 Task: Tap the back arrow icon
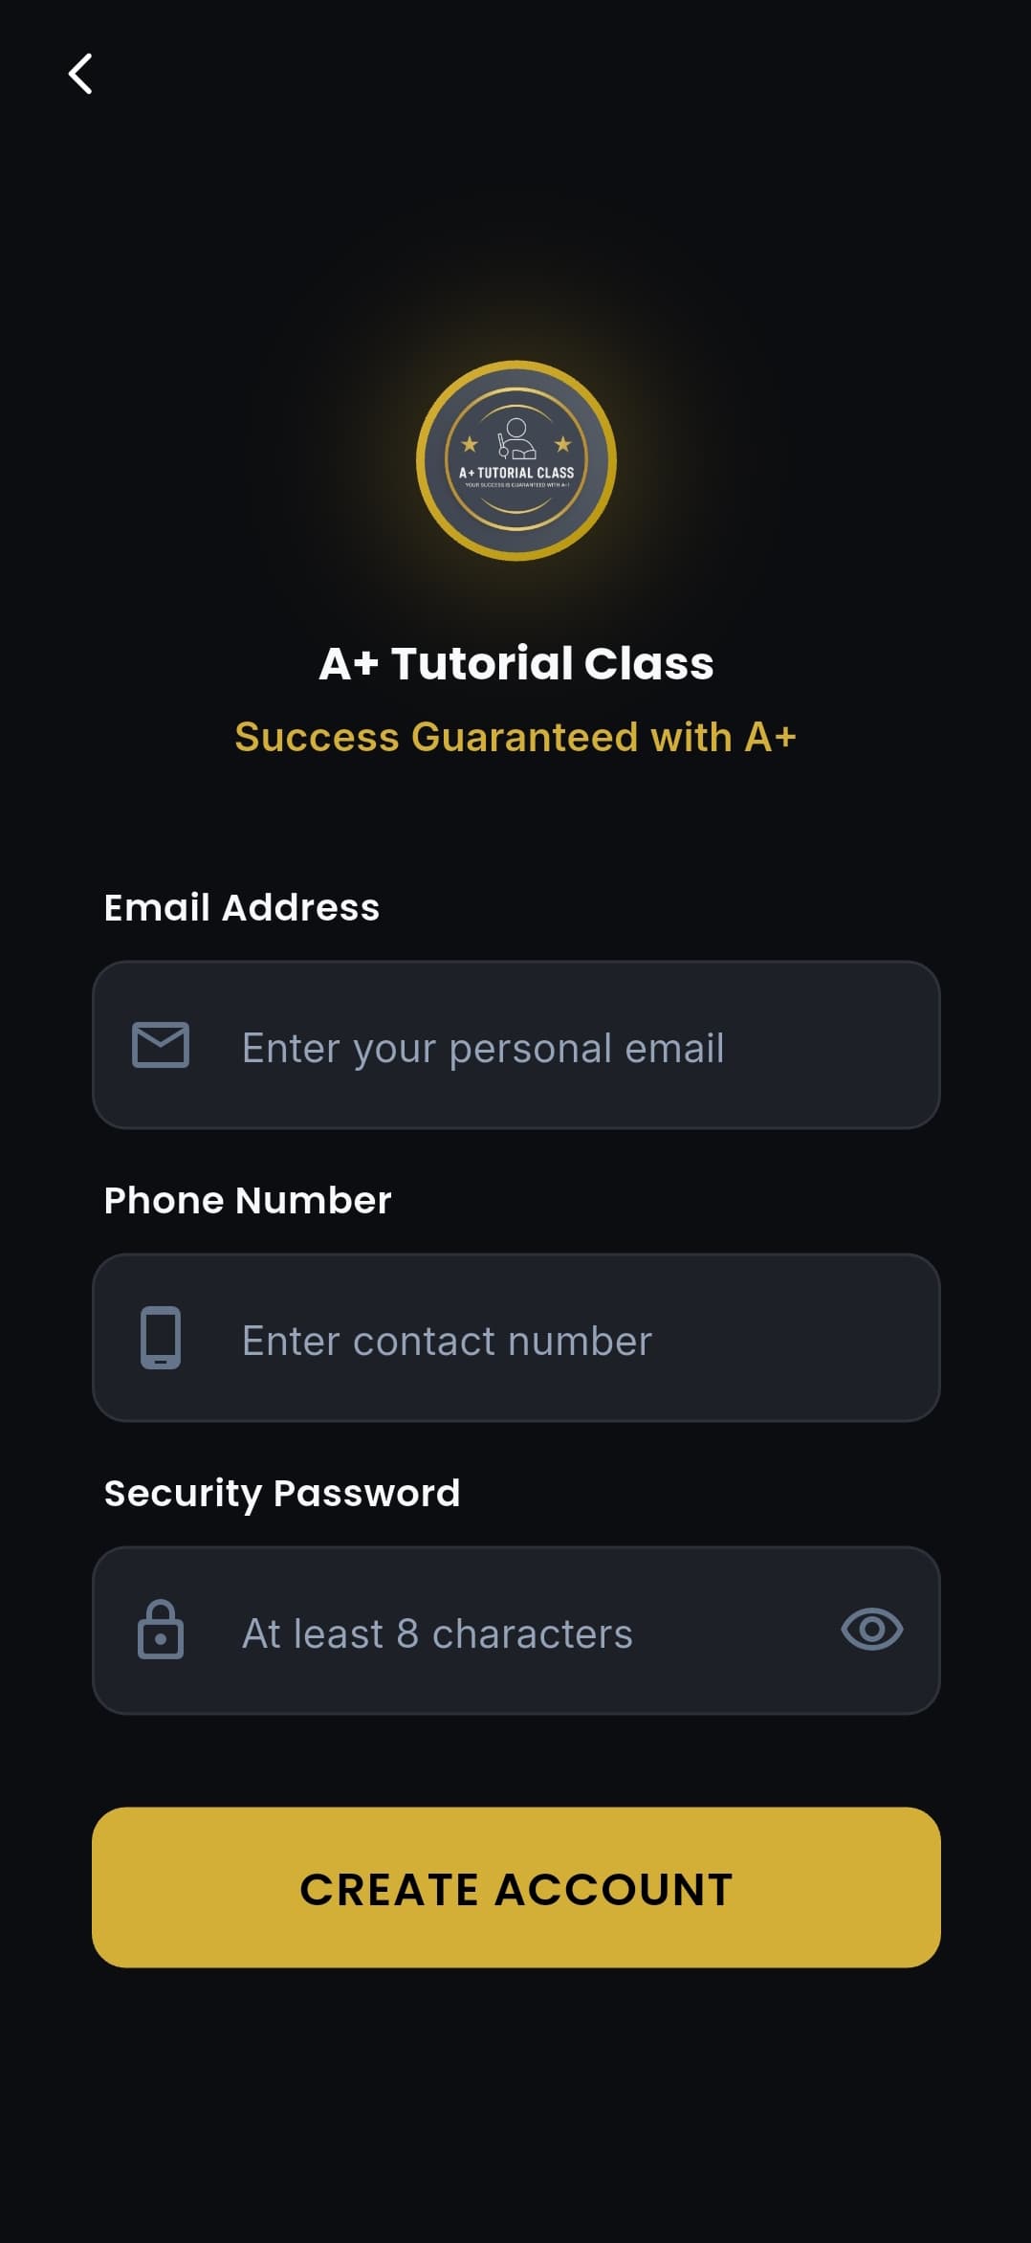[x=80, y=74]
